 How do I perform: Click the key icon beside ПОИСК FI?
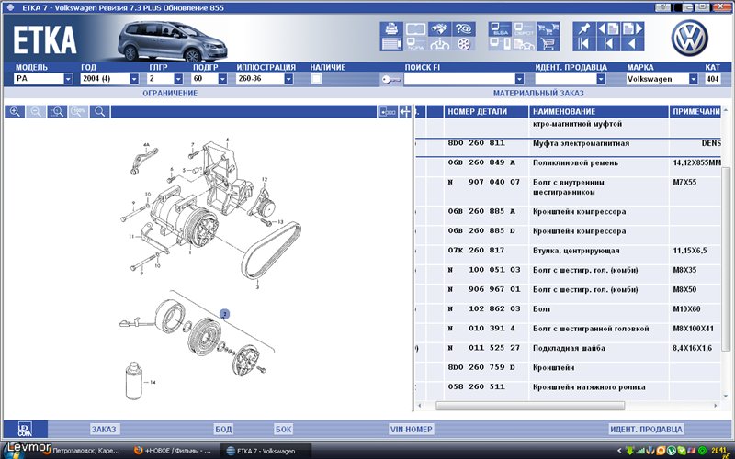(x=391, y=79)
